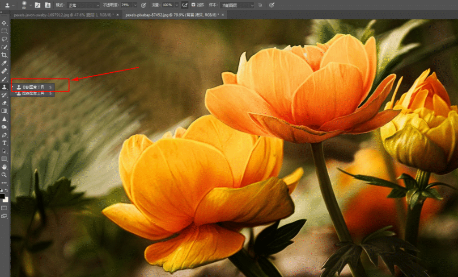458x277 pixels.
Task: Select the Zoom magnifier tool
Action: [x=4, y=175]
